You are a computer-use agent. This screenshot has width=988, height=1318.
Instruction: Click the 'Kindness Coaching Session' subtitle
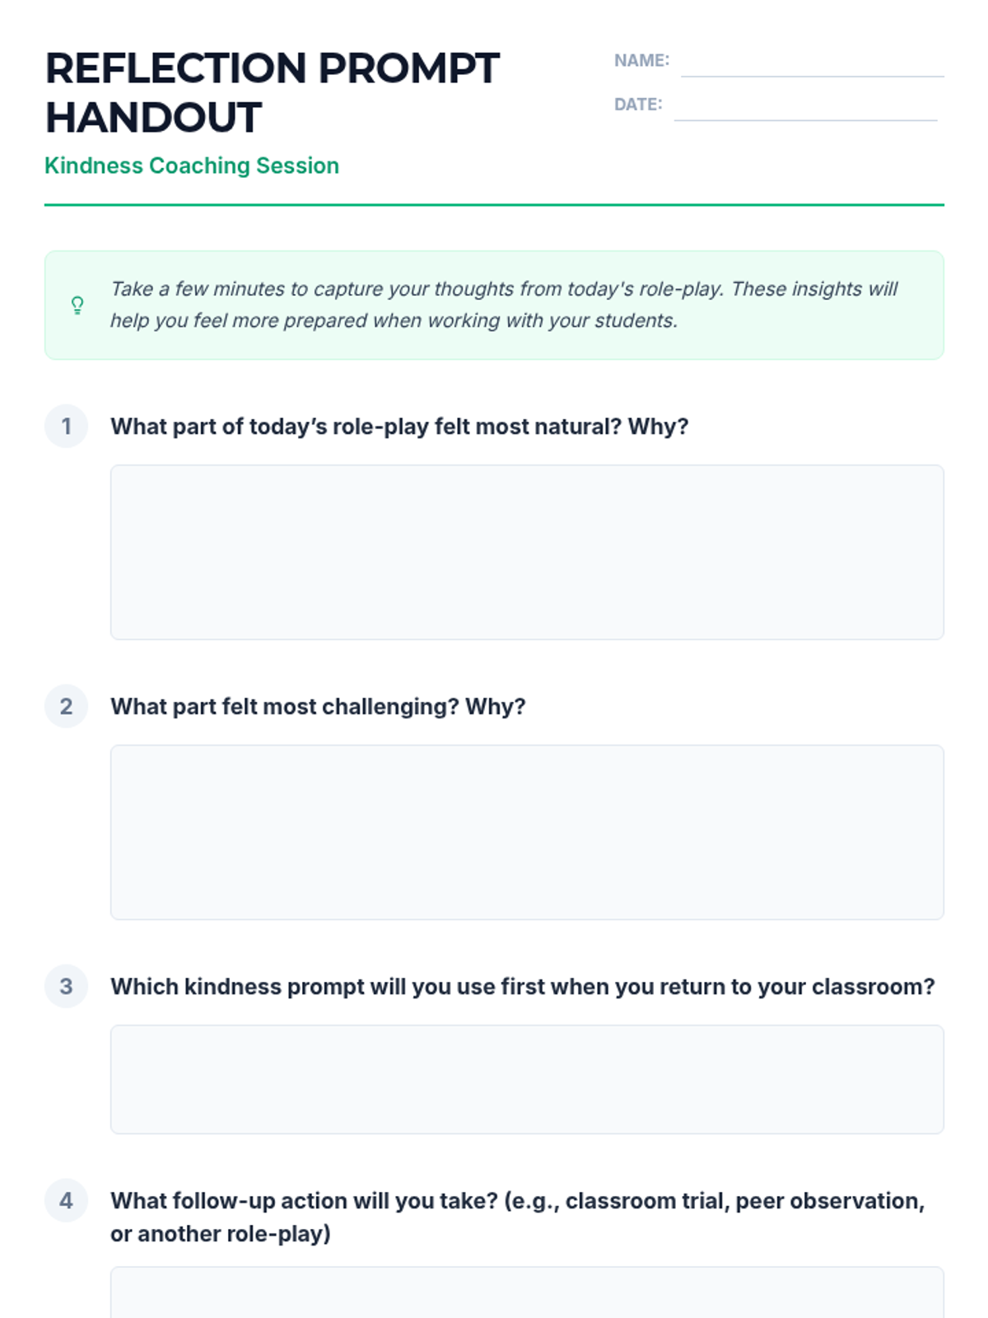[192, 166]
